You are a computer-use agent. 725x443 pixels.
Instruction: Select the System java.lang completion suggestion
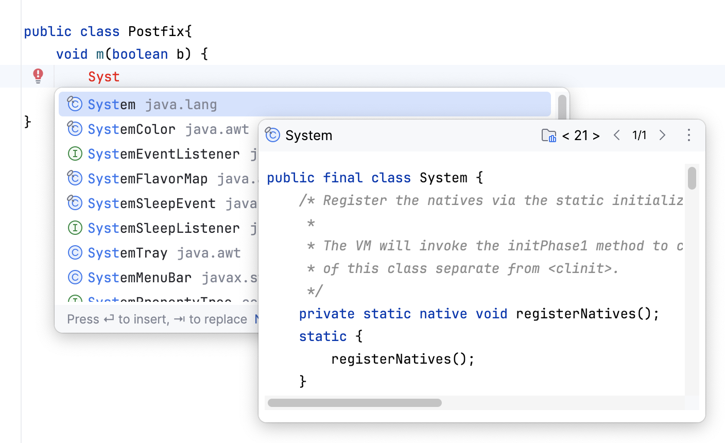coord(305,104)
